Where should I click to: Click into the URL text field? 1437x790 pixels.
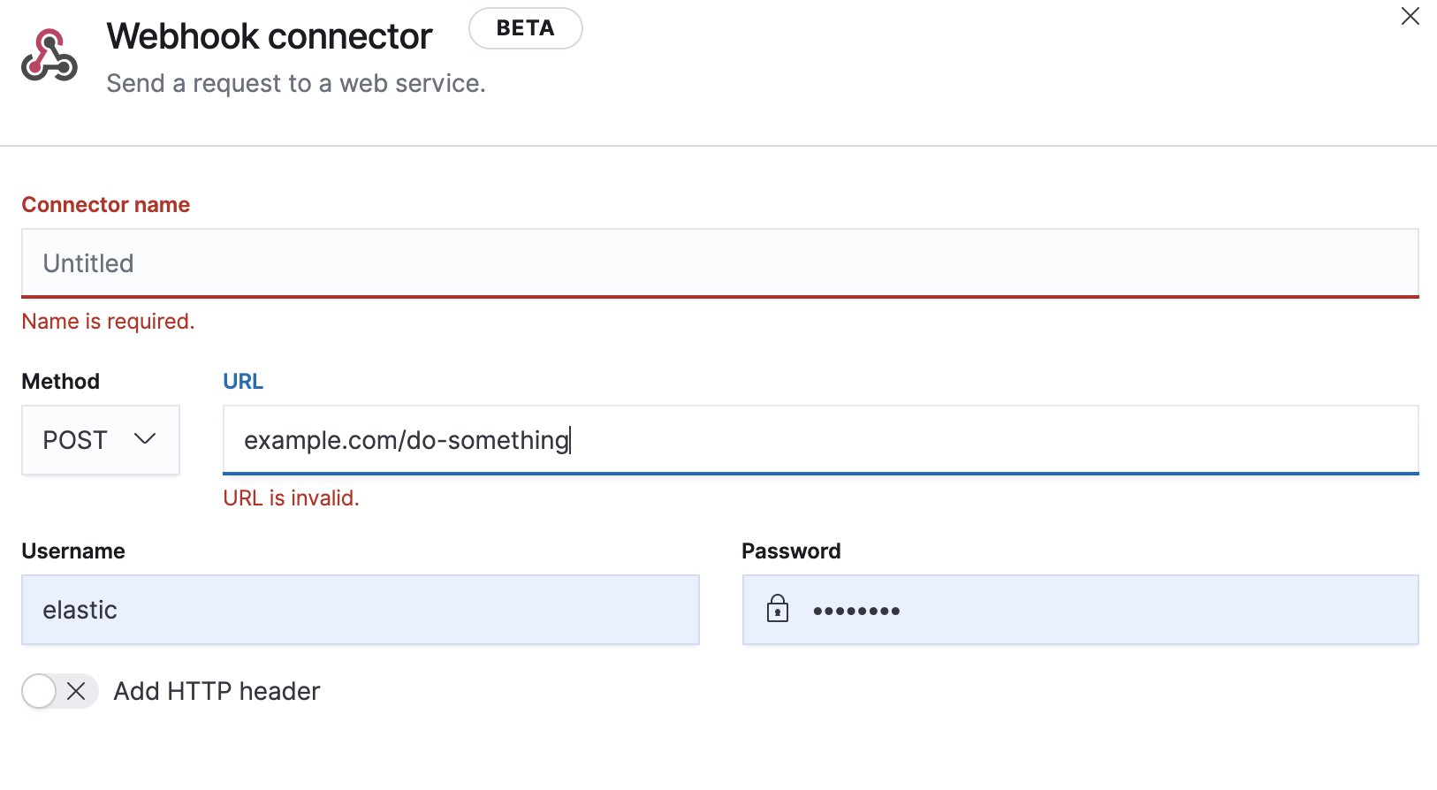coord(820,440)
